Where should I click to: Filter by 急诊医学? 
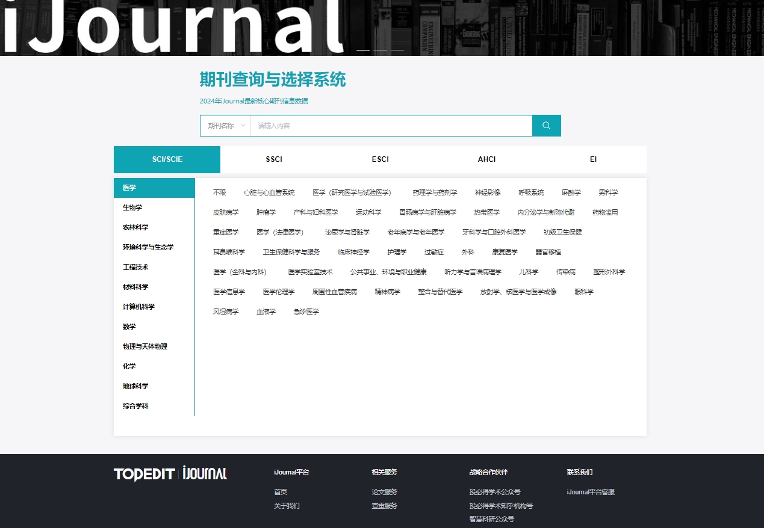(x=306, y=312)
